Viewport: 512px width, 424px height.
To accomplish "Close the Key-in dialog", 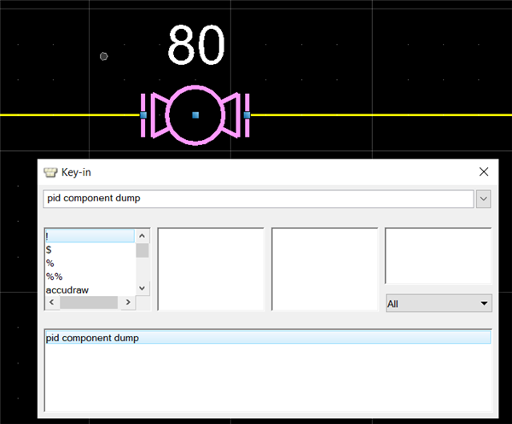I will (484, 171).
